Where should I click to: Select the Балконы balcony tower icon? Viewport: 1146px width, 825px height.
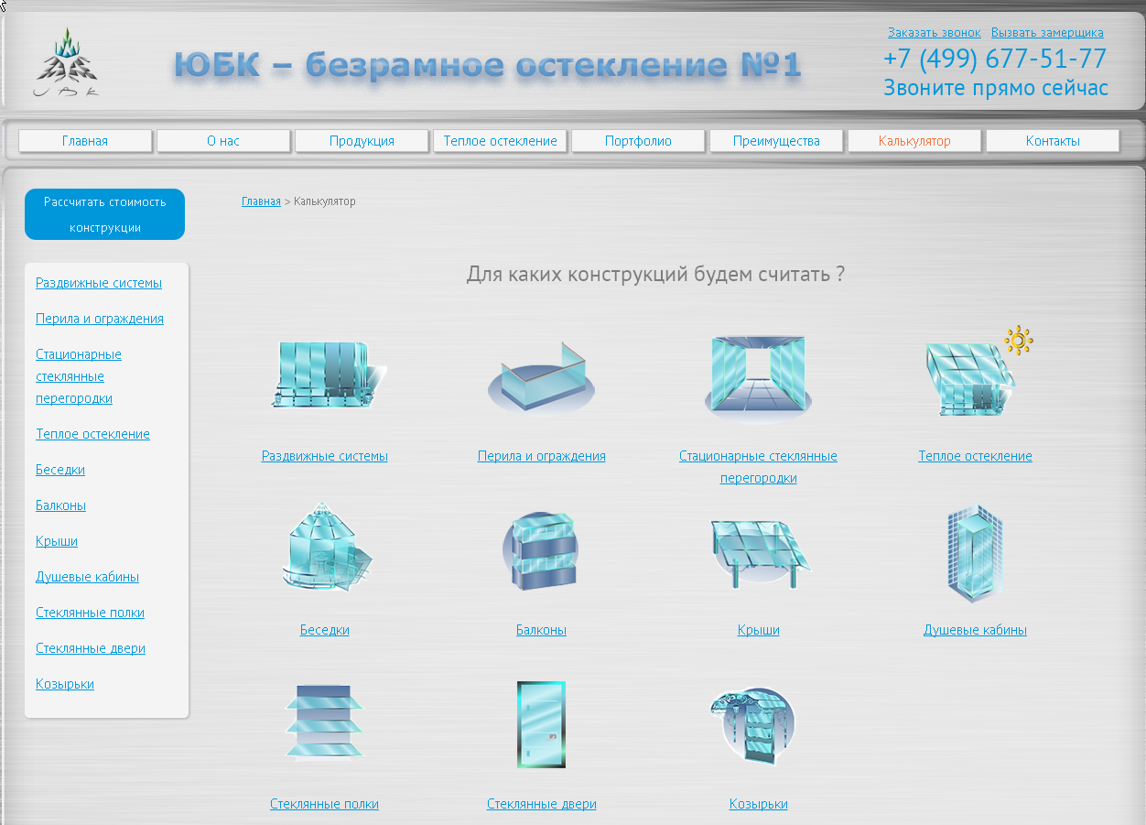[x=541, y=549]
